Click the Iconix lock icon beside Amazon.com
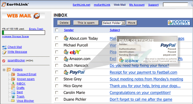The height and width of the screenshot is (104, 193). point(66,59)
